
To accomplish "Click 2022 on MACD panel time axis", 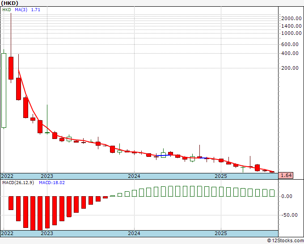I will pyautogui.click(x=7, y=233).
